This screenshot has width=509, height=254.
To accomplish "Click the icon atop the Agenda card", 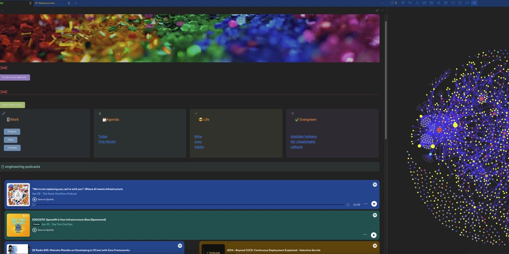I will tap(100, 113).
